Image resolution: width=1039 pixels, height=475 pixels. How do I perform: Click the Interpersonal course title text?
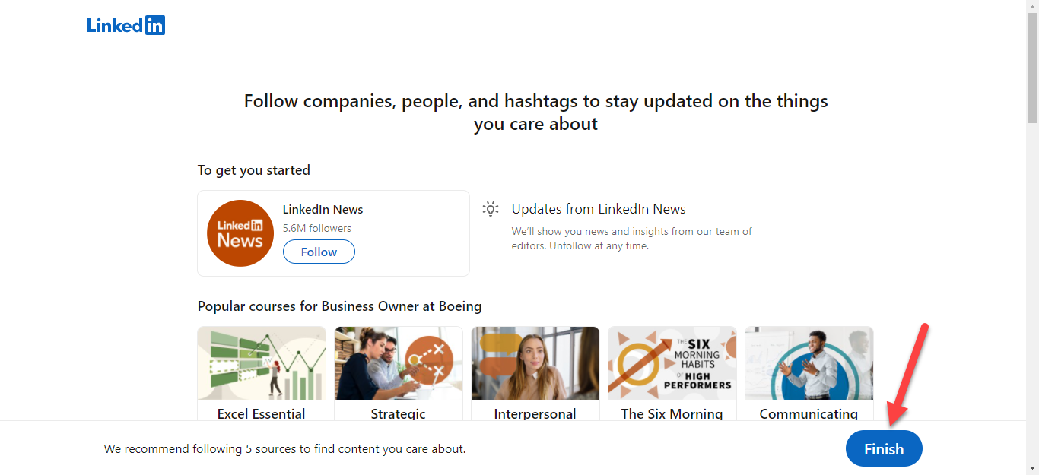click(x=535, y=414)
